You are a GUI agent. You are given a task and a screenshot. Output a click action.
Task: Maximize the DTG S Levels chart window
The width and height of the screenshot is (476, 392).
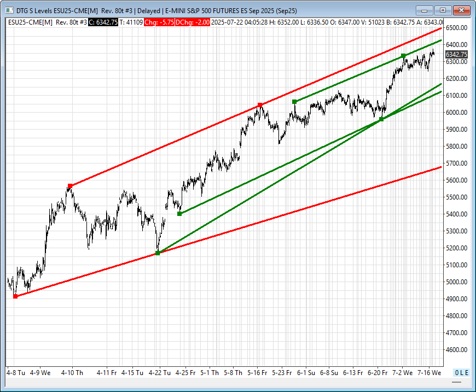443,10
